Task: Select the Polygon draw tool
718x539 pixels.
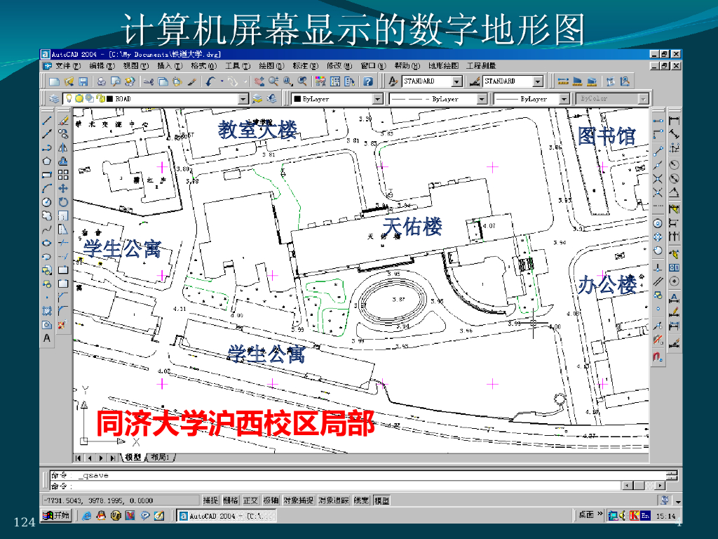Action: point(47,161)
